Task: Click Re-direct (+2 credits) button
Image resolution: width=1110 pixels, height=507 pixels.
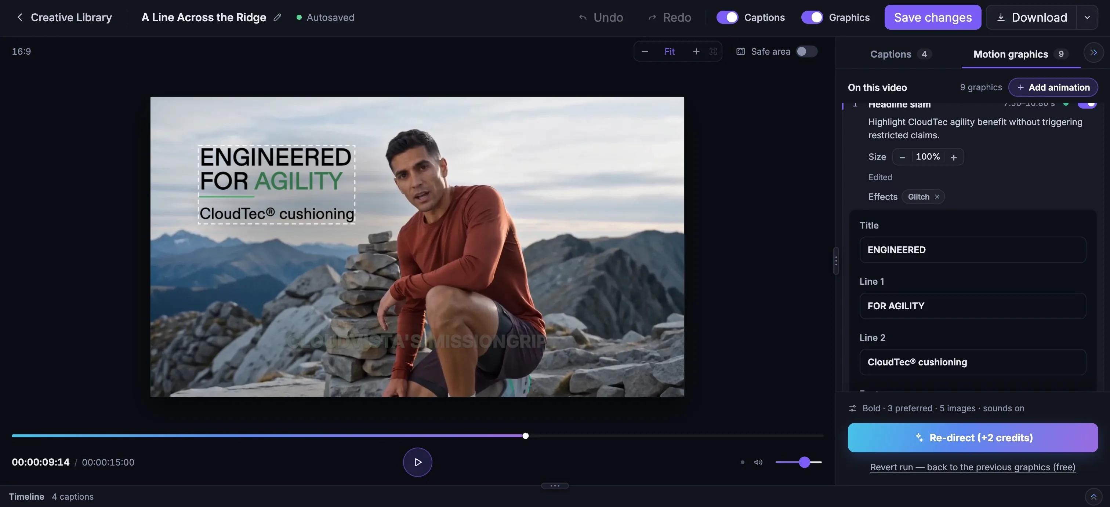Action: (x=973, y=437)
